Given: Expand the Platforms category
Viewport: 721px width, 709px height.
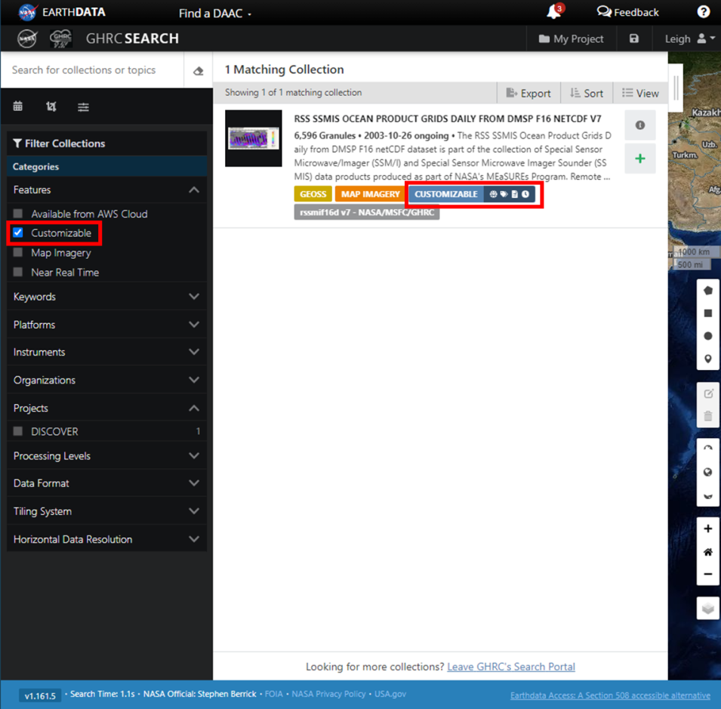Looking at the screenshot, I should (x=106, y=325).
